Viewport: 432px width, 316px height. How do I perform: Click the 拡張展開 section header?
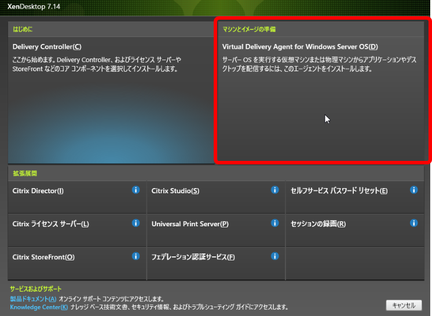tap(25, 174)
